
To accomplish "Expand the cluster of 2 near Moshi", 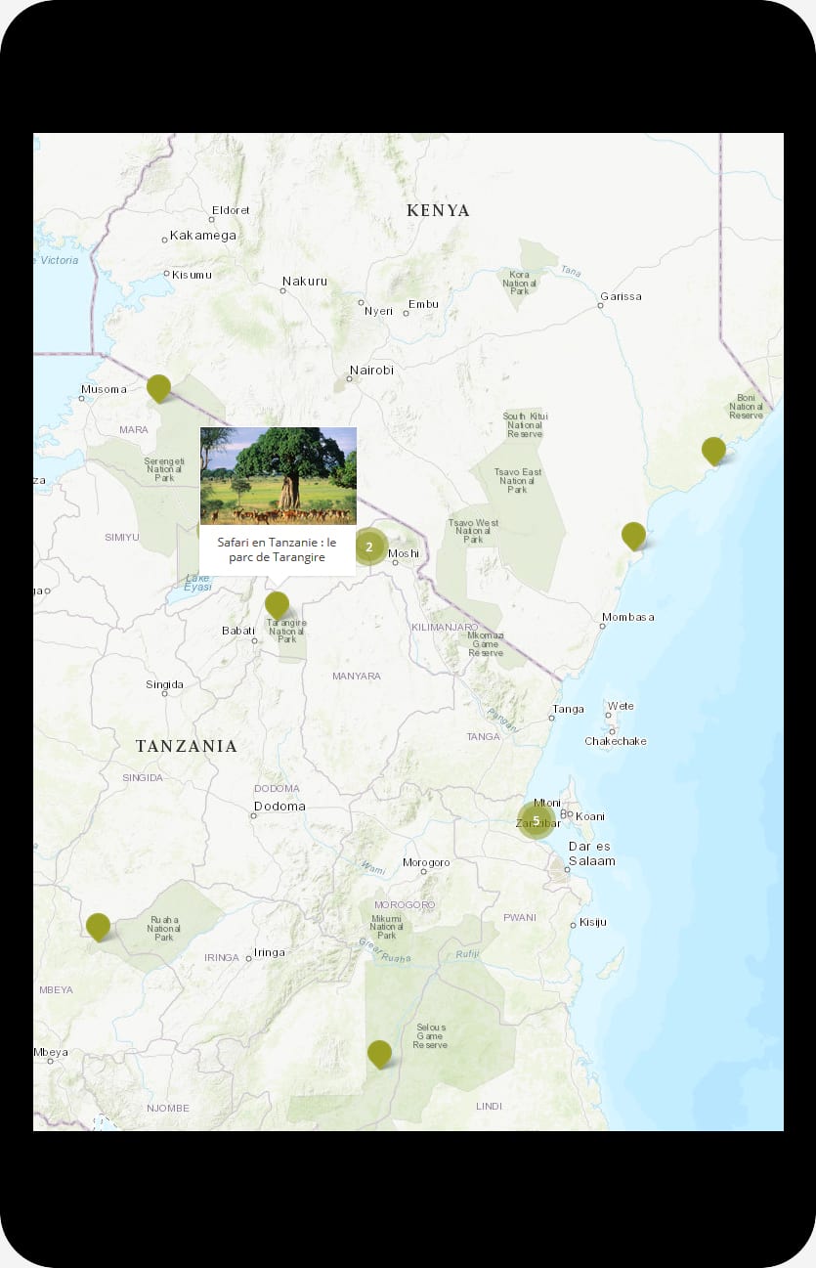I will (x=369, y=547).
